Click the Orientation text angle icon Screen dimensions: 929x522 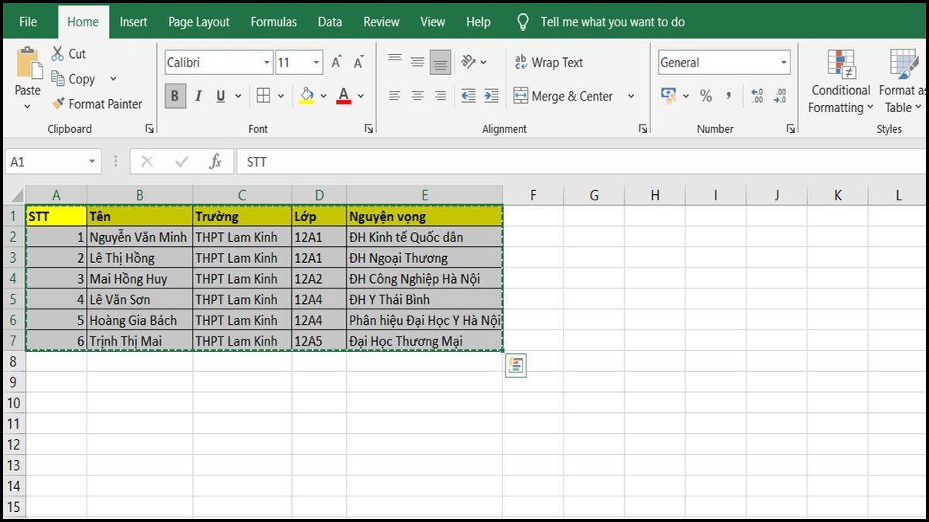[x=469, y=62]
